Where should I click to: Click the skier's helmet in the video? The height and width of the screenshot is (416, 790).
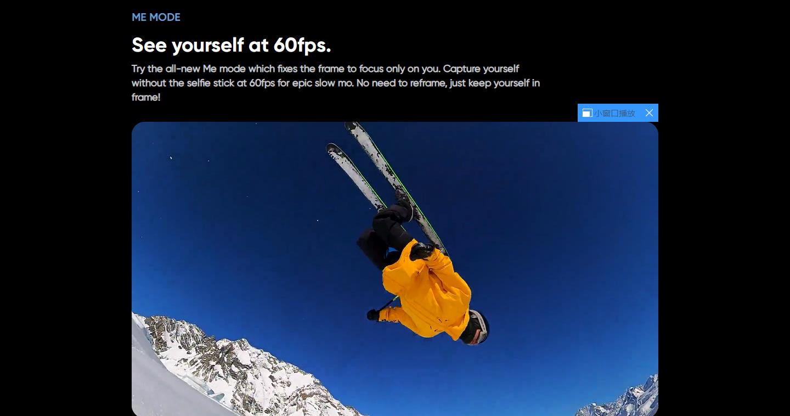[475, 328]
